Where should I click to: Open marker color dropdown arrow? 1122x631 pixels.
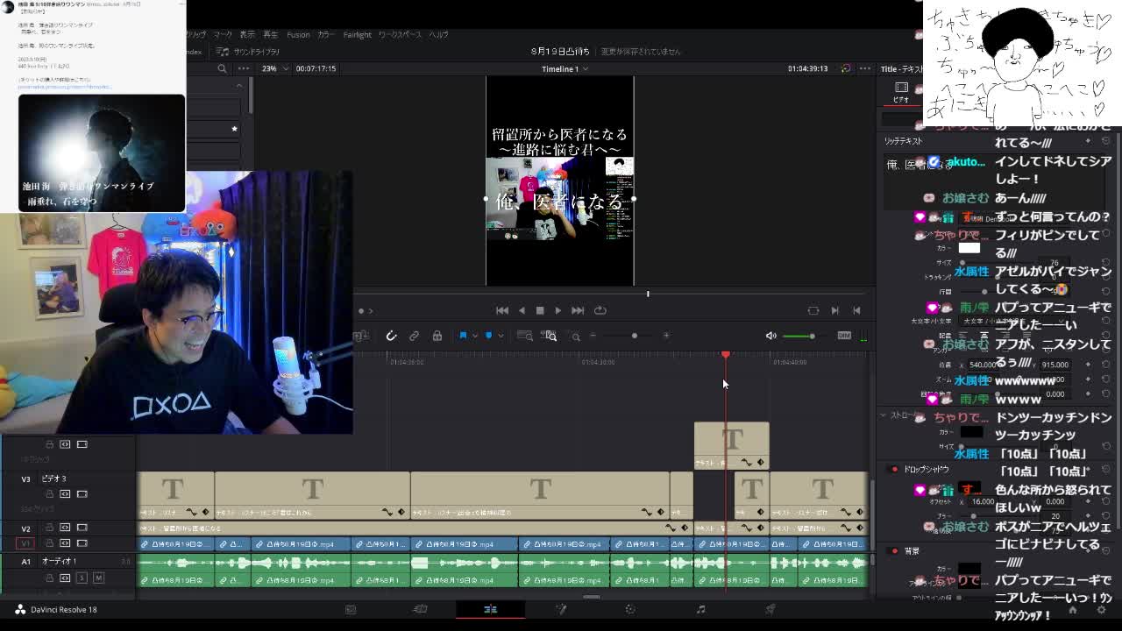501,336
